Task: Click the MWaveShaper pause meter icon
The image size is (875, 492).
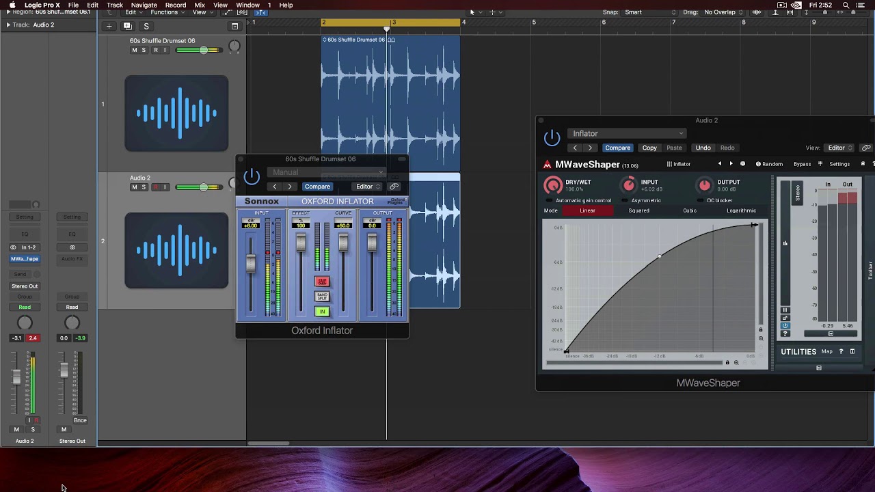Action: click(785, 310)
